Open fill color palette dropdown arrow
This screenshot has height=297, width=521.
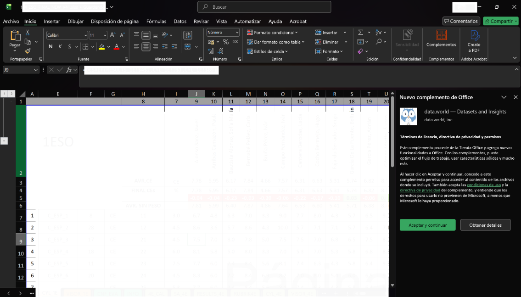(109, 47)
